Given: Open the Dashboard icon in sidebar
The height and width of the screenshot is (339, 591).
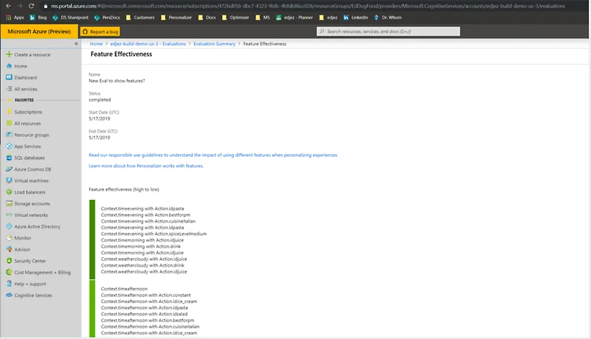Looking at the screenshot, I should 9,77.
